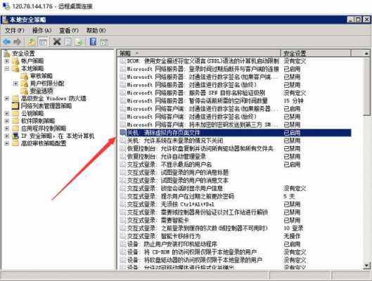Screen dimensions: 372x281
Task: Open the 文件(F) menu
Action: [15, 30]
